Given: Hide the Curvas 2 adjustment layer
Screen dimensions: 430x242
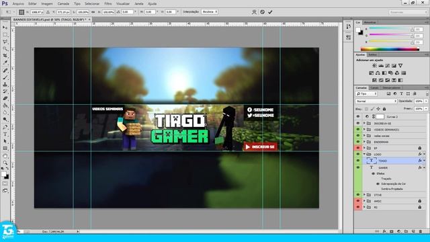Looking at the screenshot, I should pos(358,116).
